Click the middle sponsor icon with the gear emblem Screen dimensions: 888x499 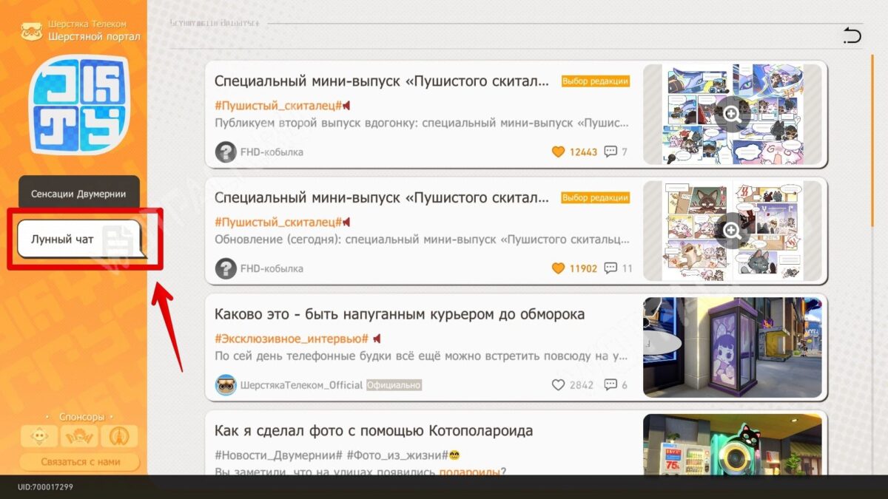(x=79, y=437)
